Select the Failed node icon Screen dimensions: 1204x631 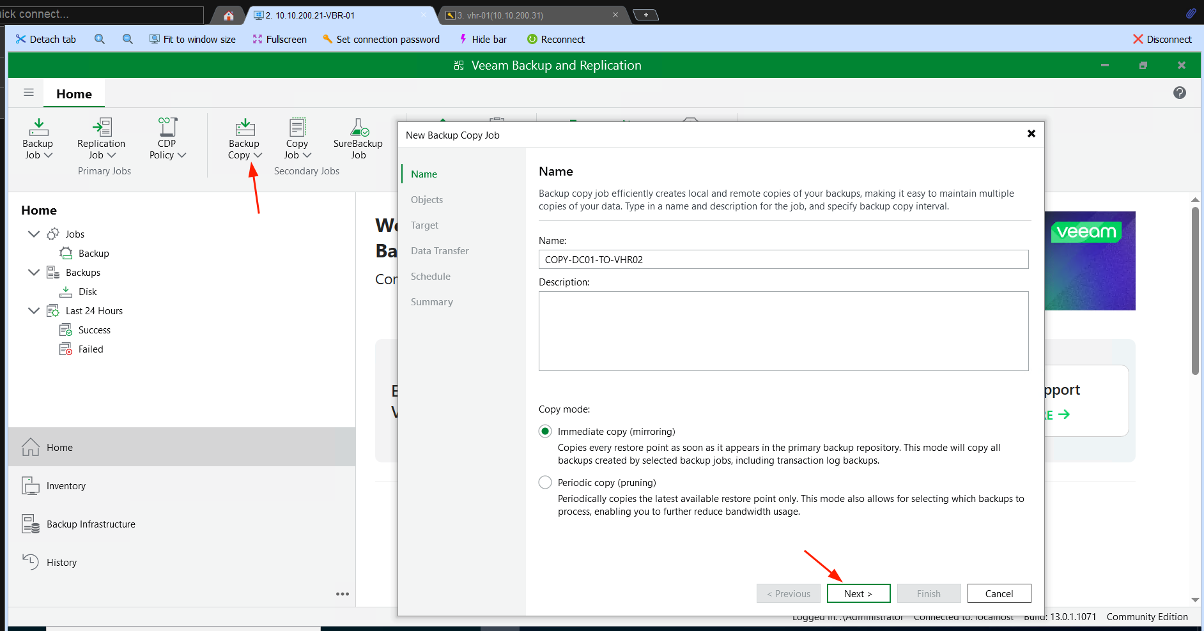(x=66, y=349)
